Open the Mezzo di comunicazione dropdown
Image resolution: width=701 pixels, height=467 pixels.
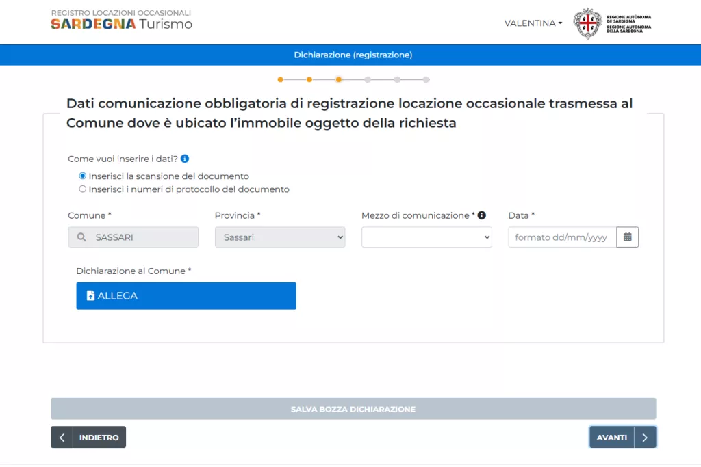click(426, 237)
